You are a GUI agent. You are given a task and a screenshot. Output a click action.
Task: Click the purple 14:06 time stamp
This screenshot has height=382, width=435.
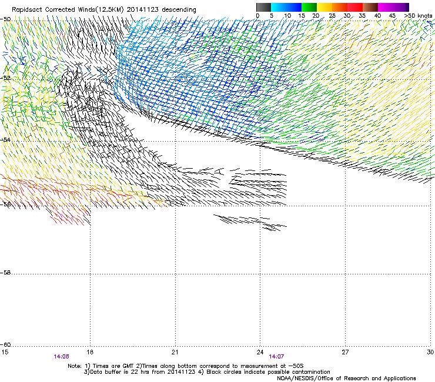61,357
